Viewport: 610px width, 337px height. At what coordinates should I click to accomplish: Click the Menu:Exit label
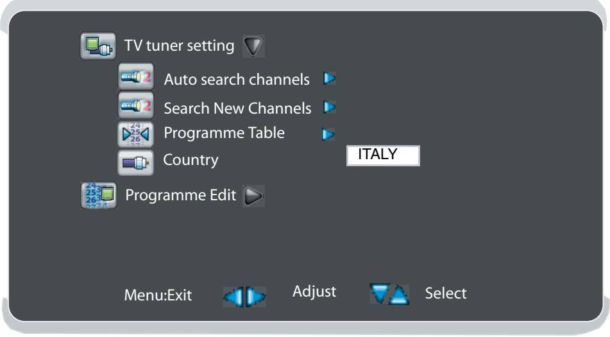coord(158,295)
